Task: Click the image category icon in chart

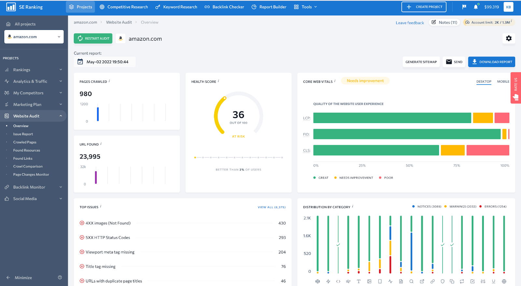Action: [369, 281]
